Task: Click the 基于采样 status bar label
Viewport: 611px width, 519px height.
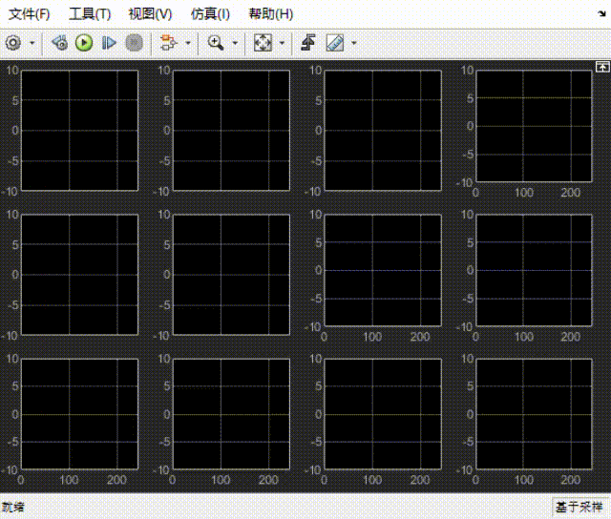Action: click(x=579, y=507)
